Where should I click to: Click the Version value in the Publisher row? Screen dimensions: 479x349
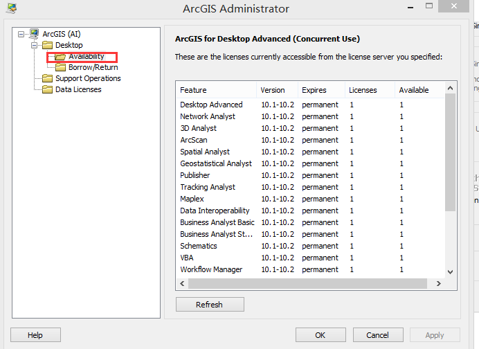point(278,175)
